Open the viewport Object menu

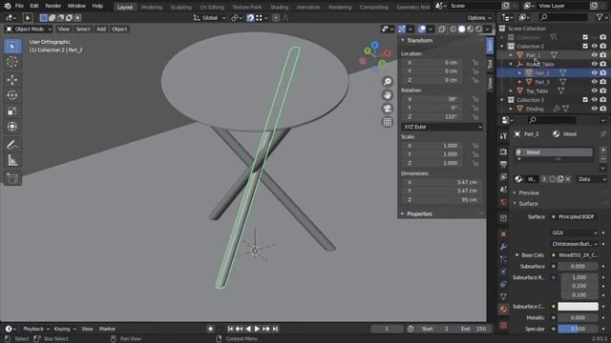(119, 30)
